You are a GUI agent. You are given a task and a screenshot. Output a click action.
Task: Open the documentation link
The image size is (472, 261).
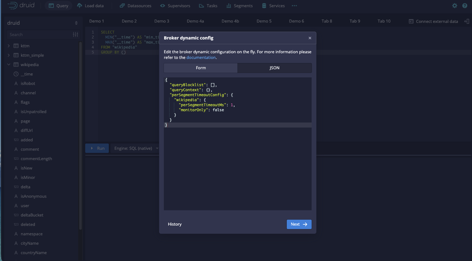[201, 57]
